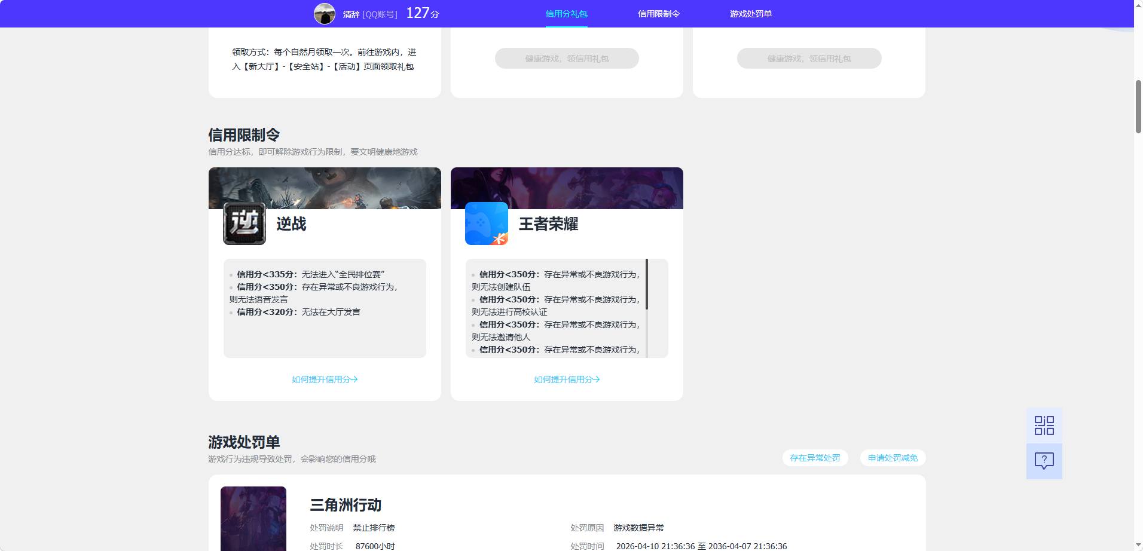
Task: Click the page vertical scrollbar thumb
Action: 1138,106
